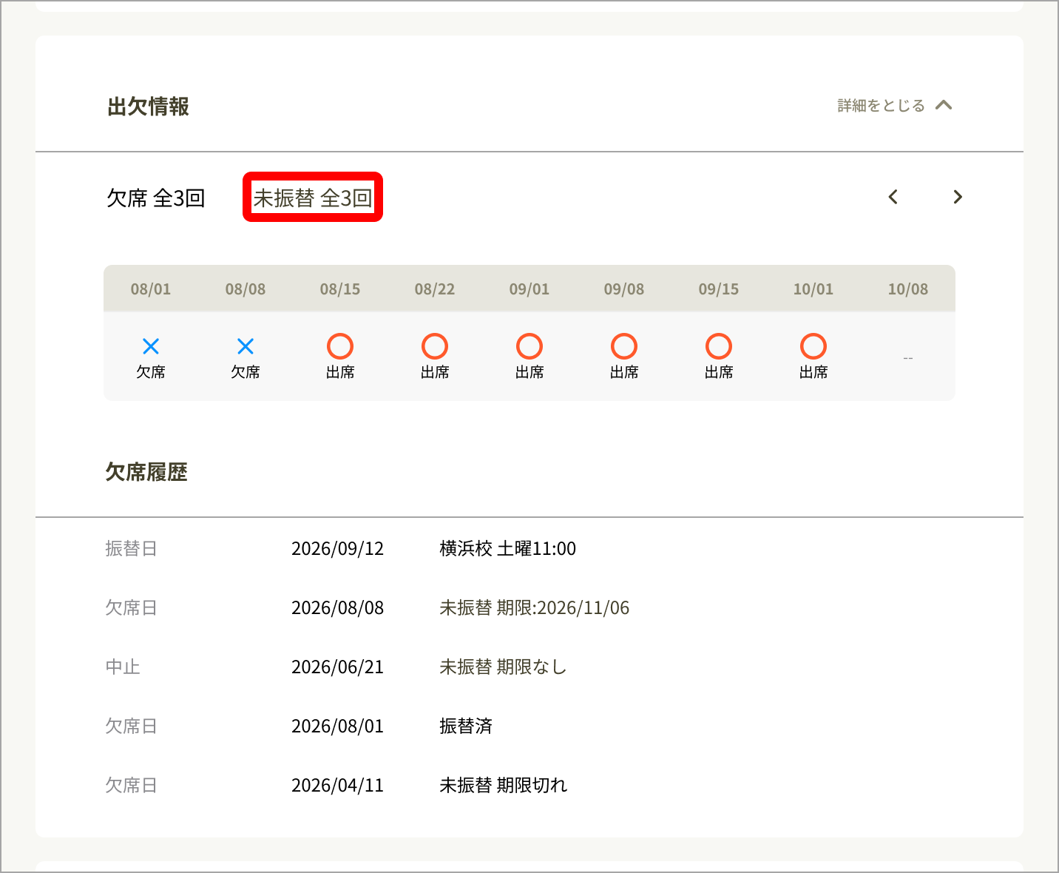
Task: Select the 2026/06/21 cancelled date
Action: pos(337,667)
